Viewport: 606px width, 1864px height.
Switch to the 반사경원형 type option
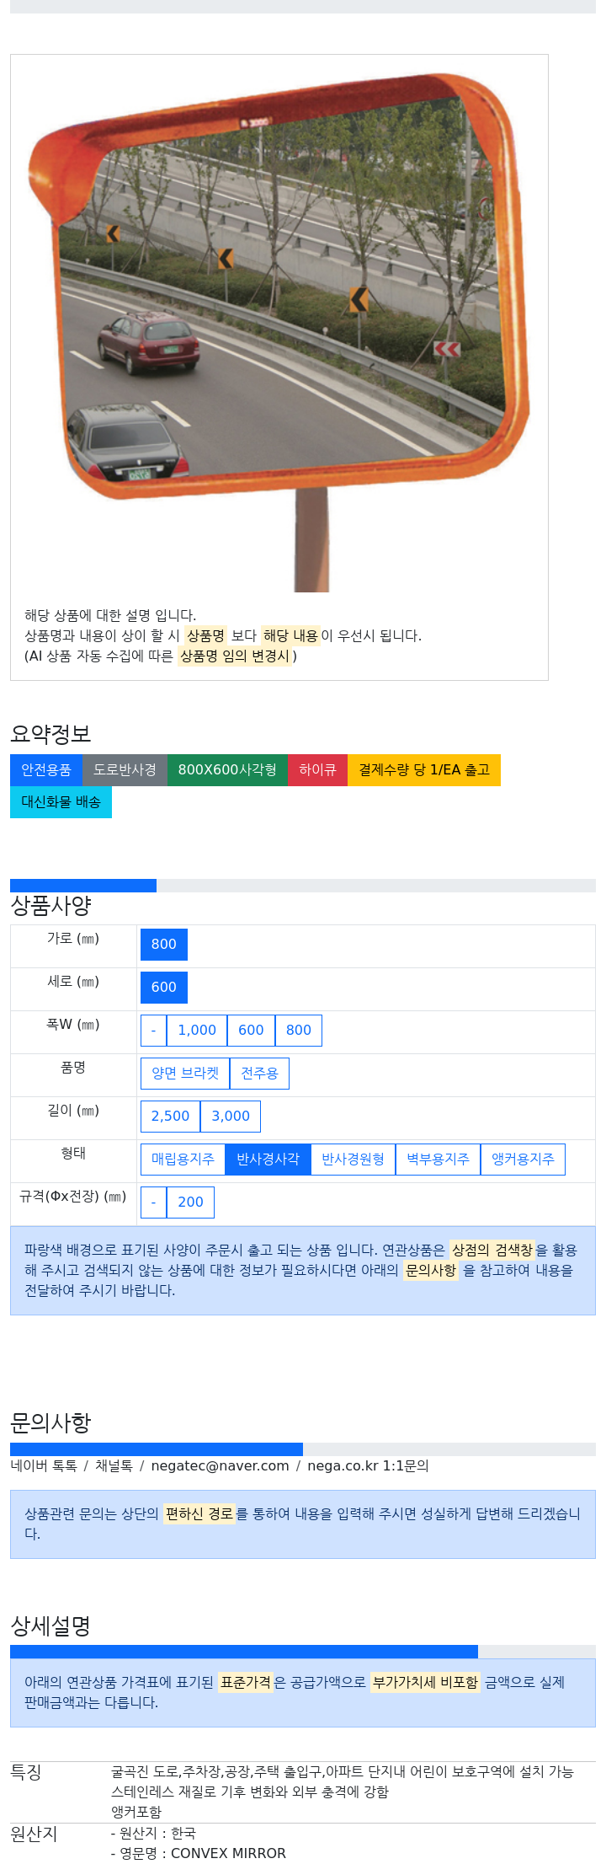coord(353,1160)
